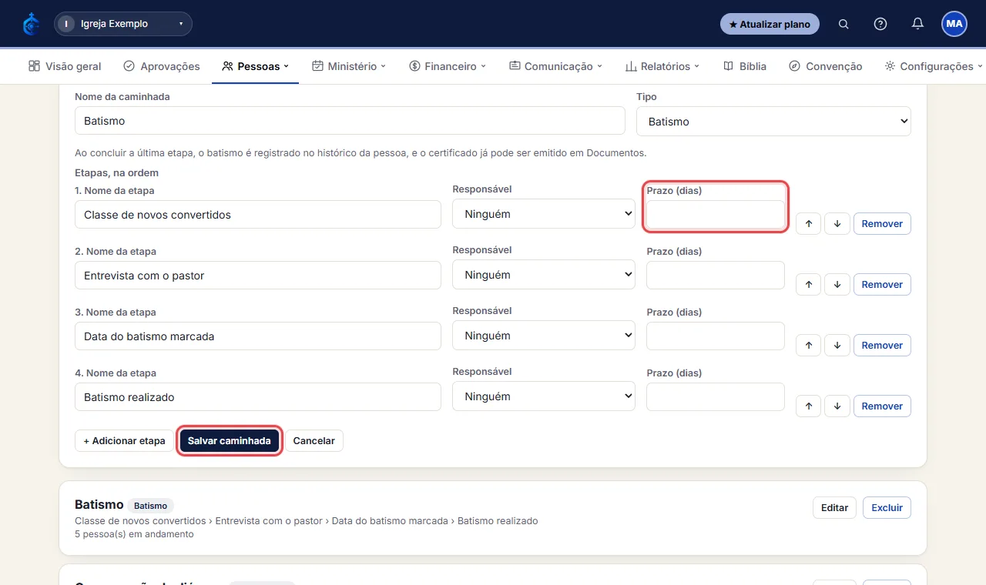The height and width of the screenshot is (585, 986).
Task: Move step 1 up with arrow
Action: [x=808, y=224]
